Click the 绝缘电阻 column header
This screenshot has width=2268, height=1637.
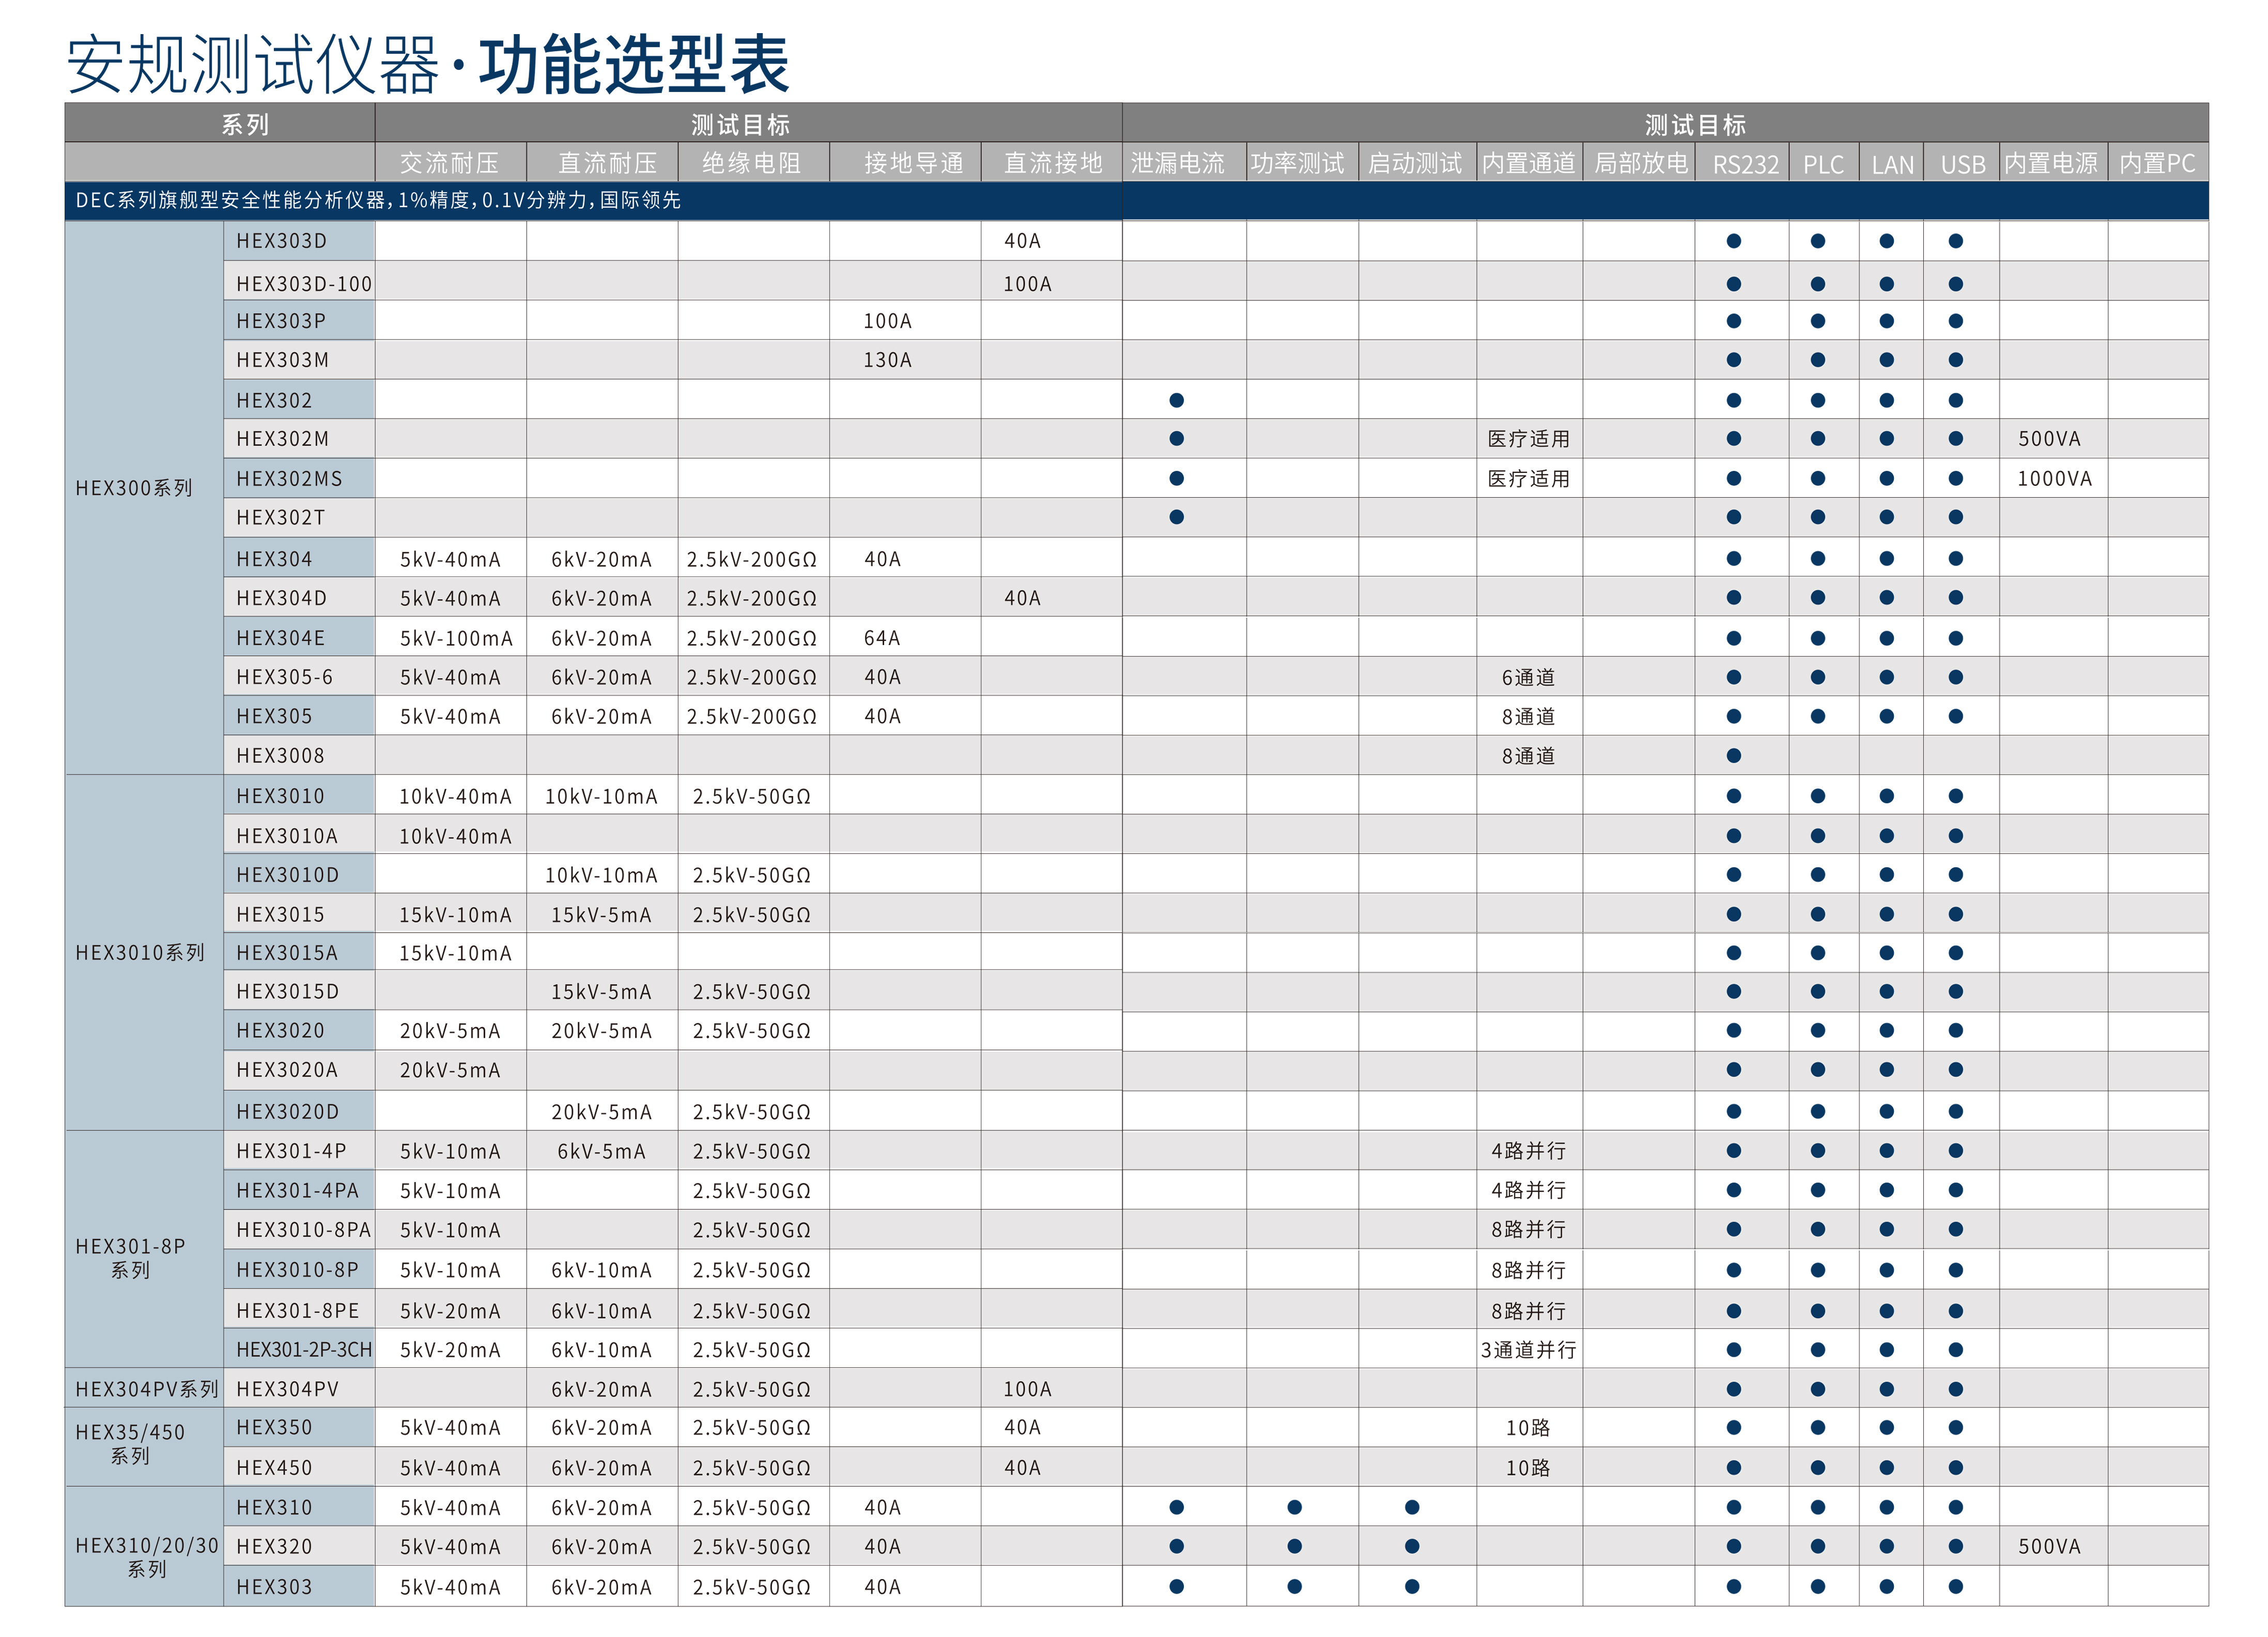[x=753, y=163]
